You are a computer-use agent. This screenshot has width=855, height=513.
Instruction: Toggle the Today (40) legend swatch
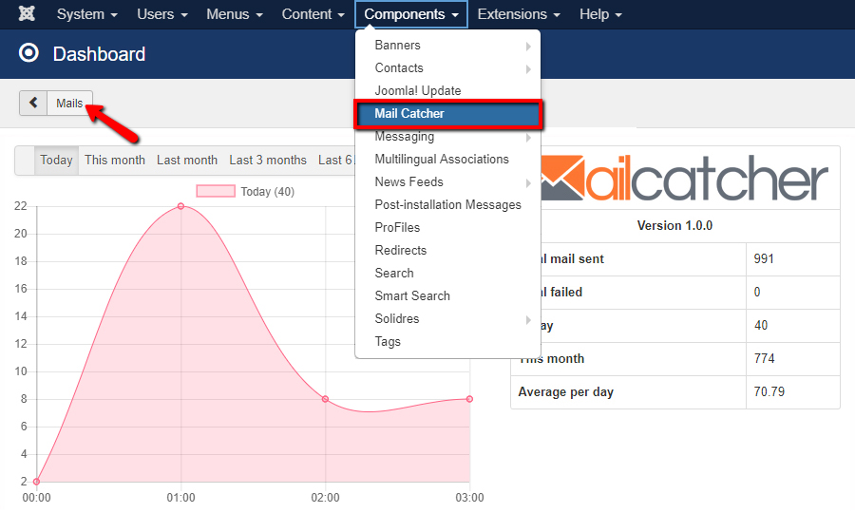click(x=215, y=191)
